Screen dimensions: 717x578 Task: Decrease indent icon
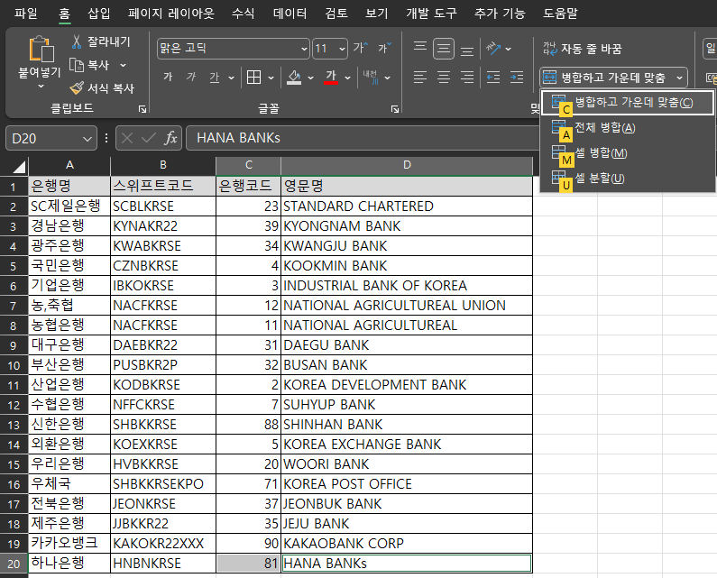(x=493, y=78)
